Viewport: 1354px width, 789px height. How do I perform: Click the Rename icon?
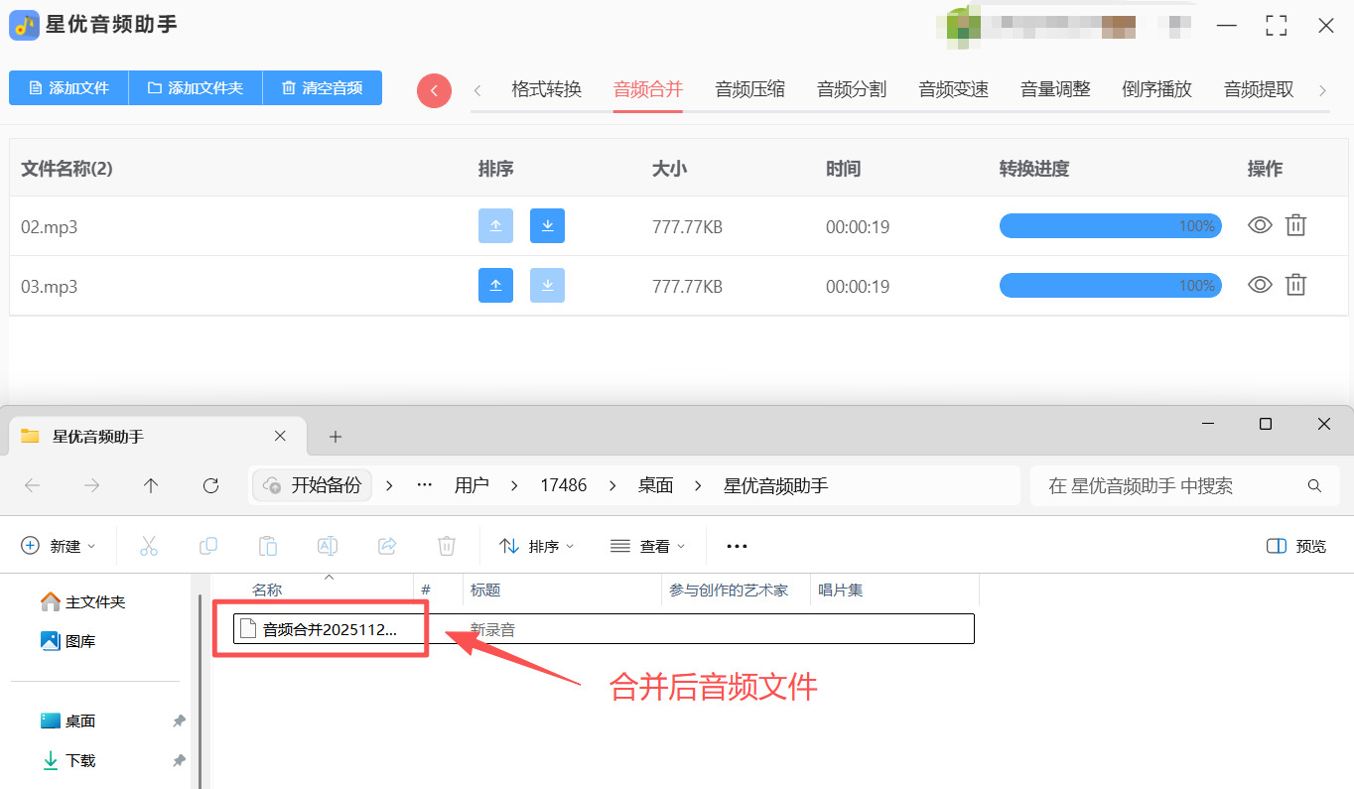[x=328, y=546]
